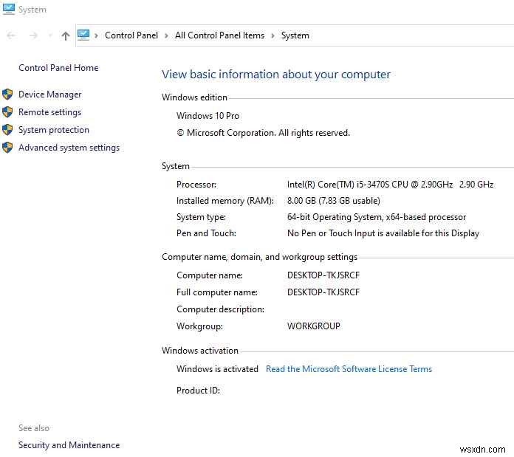Go up one level with up arrow
This screenshot has width=514, height=457.
[x=66, y=35]
